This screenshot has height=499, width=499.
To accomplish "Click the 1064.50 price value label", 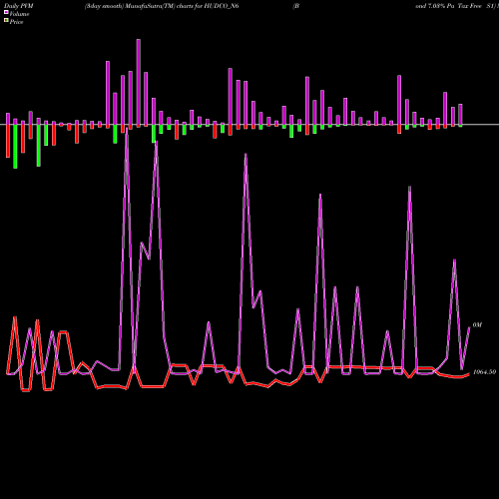I will (484, 372).
